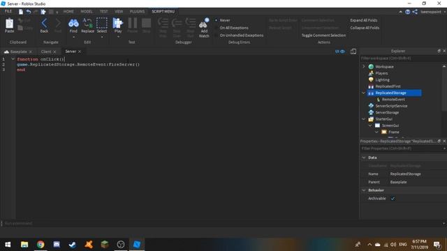Open Discord from the taskbar
Screen dimensions: 447x251
click(57, 244)
